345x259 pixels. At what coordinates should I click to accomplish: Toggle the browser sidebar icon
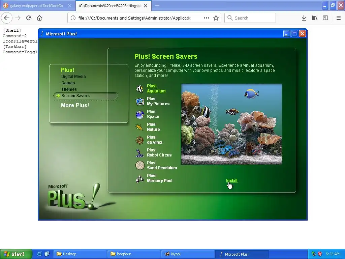tap(325, 18)
